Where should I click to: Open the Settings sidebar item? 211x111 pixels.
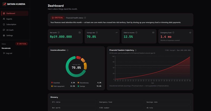[15, 35]
